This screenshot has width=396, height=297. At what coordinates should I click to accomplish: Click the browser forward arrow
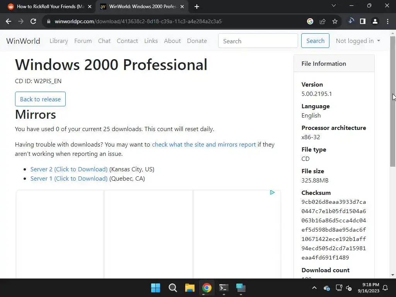21,22
